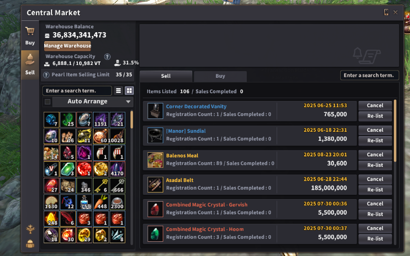410x256 pixels.
Task: Tick the checkbox beside Auto Arrange
Action: coord(47,101)
